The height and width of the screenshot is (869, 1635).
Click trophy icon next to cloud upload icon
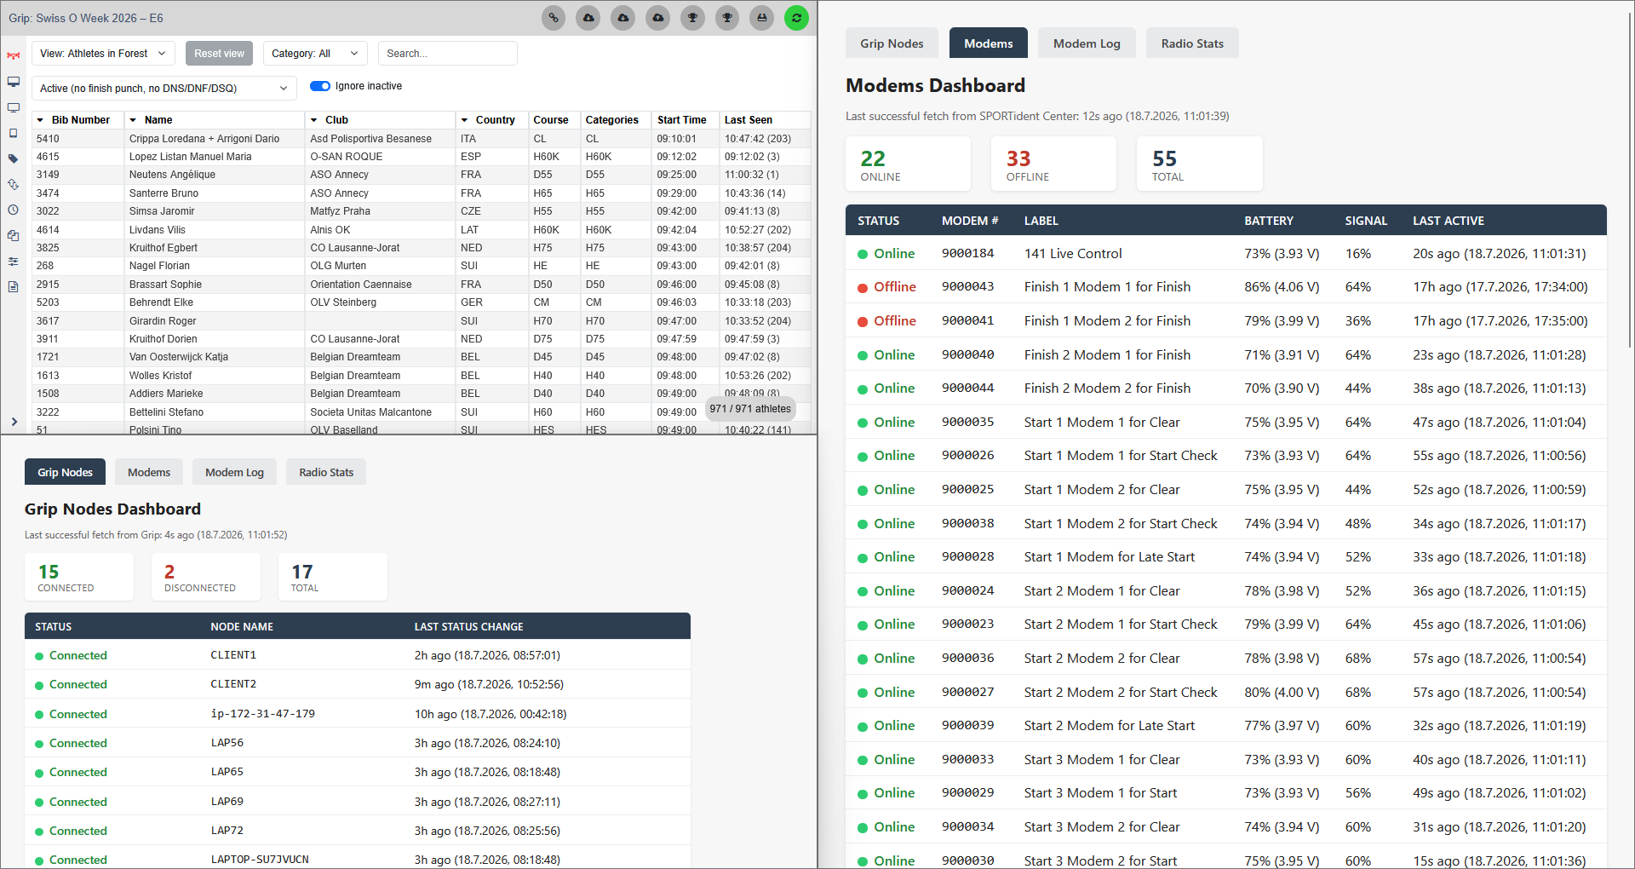(x=693, y=18)
